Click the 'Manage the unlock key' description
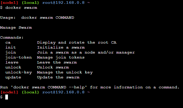This screenshot has height=108, width=183. coord(65,72)
